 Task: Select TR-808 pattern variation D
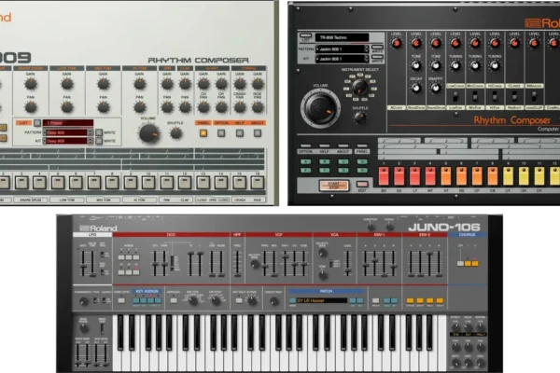point(362,161)
